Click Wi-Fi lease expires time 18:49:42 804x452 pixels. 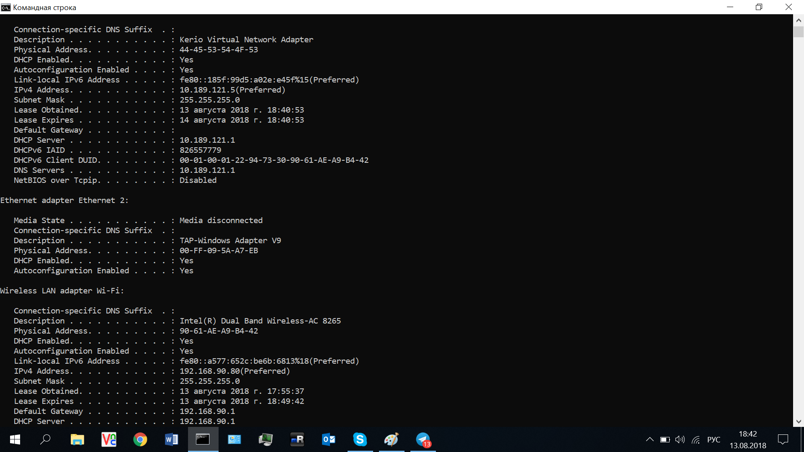[286, 401]
